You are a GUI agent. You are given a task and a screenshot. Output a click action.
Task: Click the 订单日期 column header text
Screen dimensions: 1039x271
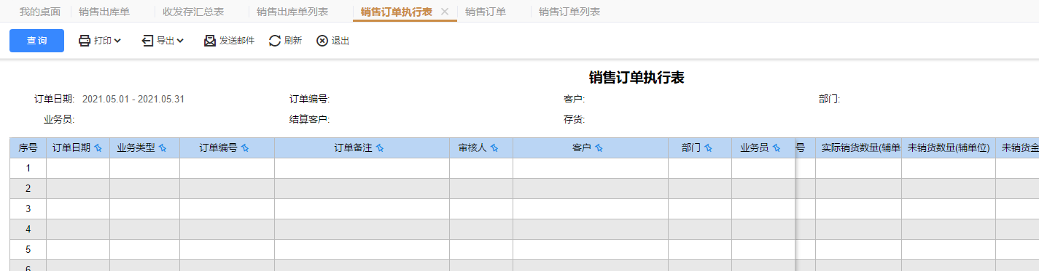click(71, 147)
